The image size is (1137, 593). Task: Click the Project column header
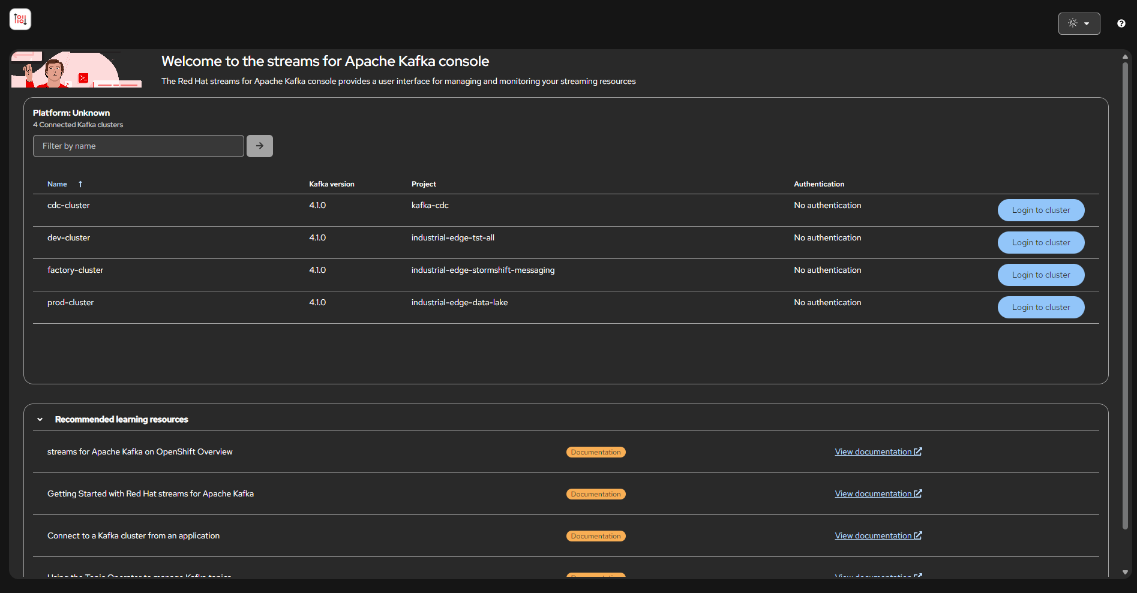(x=424, y=184)
